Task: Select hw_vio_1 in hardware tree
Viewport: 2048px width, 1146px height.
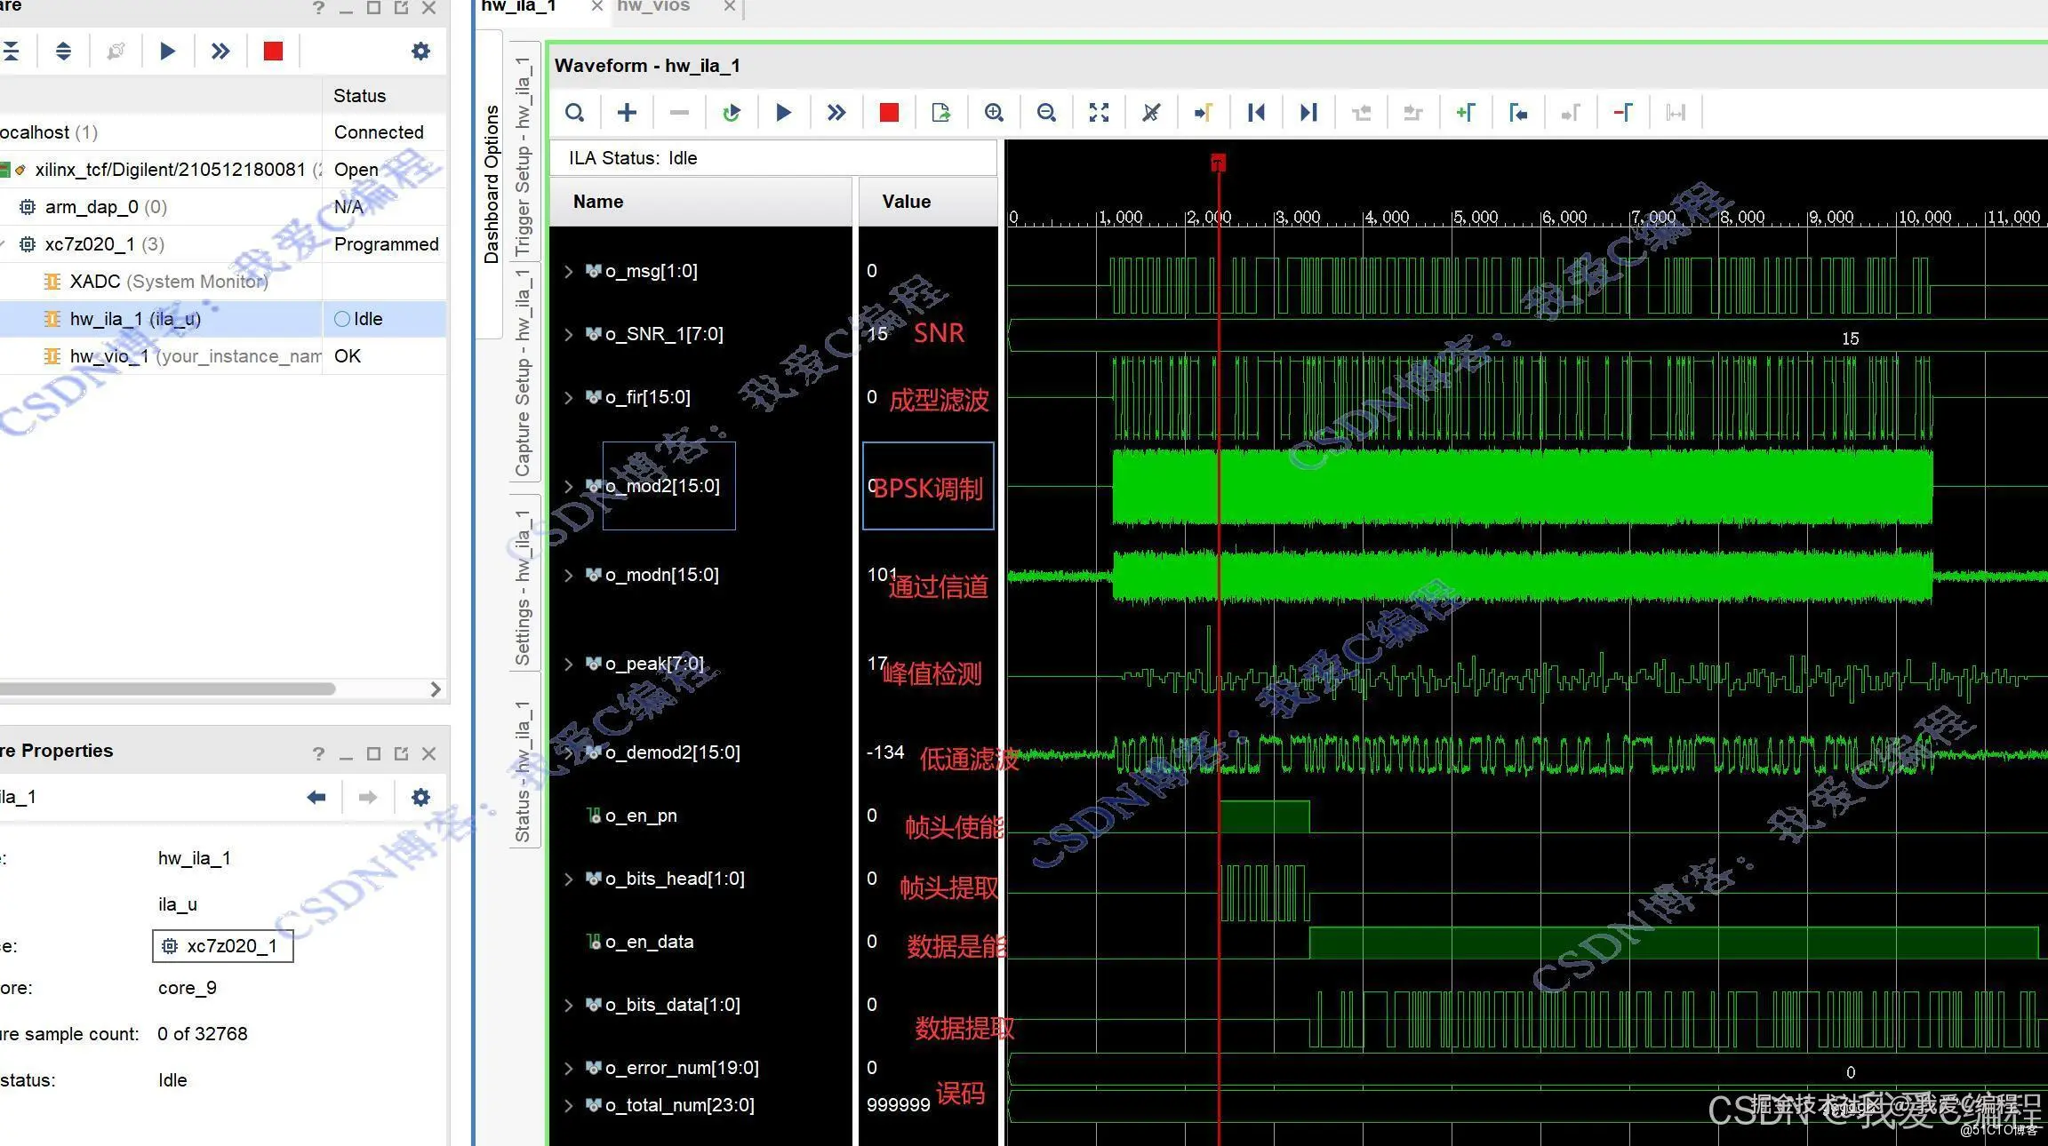Action: pos(109,356)
